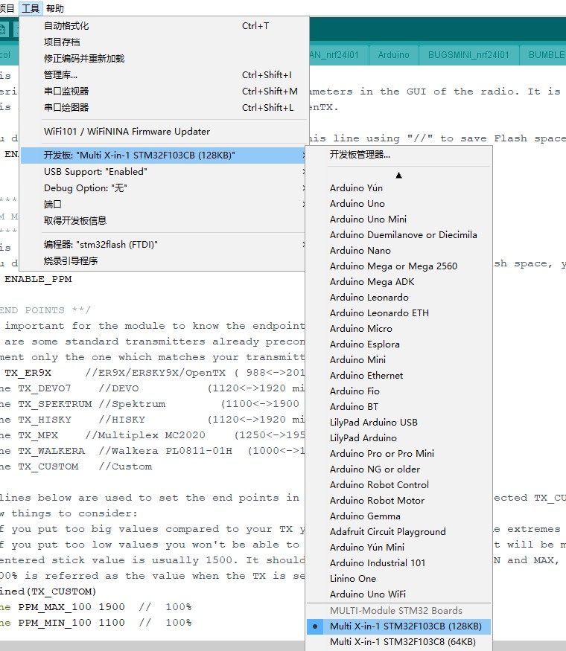Click PPM_MAX_100 1900 code line
Viewport: 566px width, 651px height.
[x=96, y=607]
